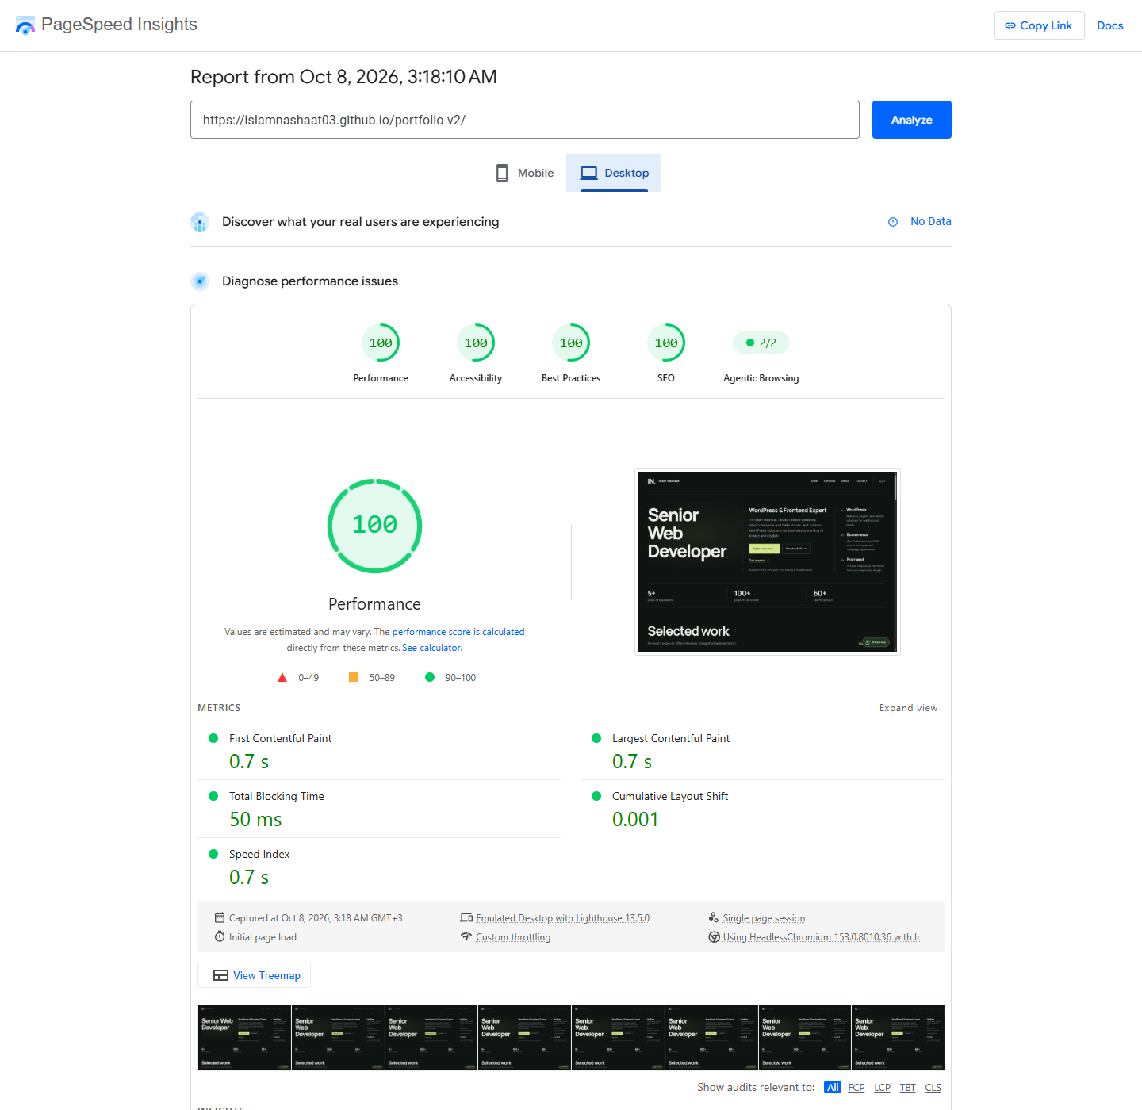Click the URL input field
Screen dimensions: 1142x1110
pyautogui.click(x=525, y=120)
